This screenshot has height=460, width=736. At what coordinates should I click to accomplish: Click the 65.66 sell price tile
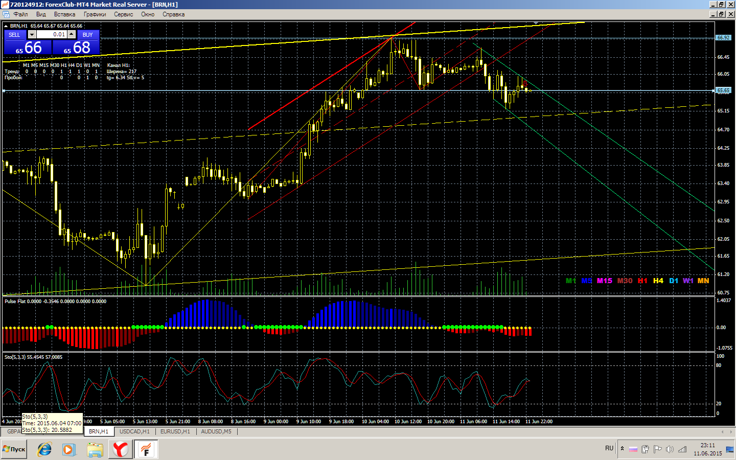(x=28, y=48)
